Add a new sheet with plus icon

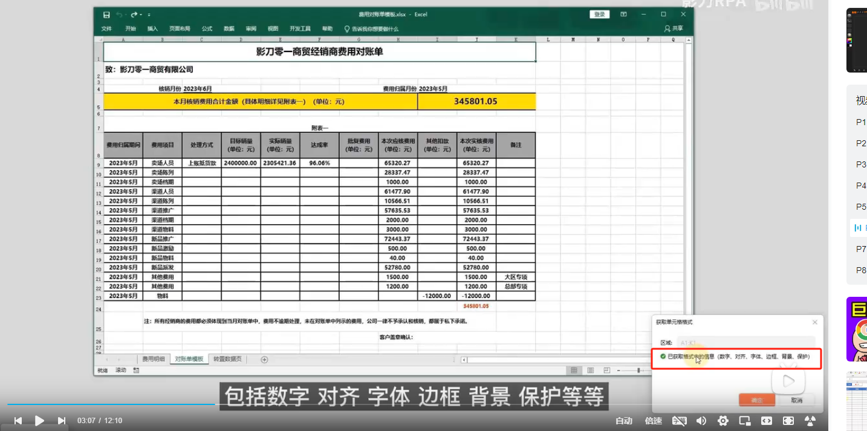(264, 360)
